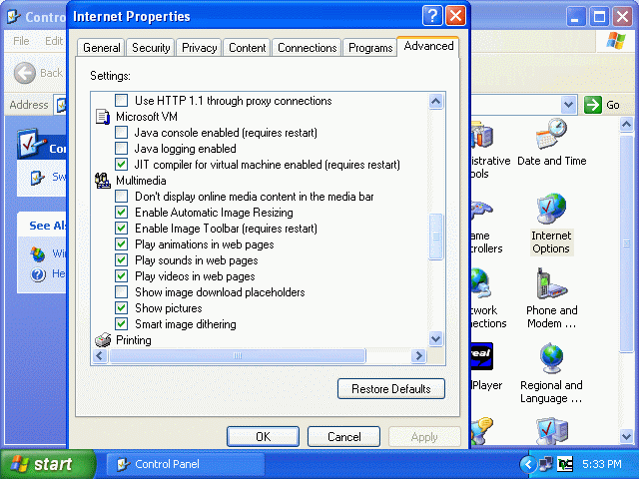Image resolution: width=639 pixels, height=479 pixels.
Task: Show hidden tray icons arrow in taskbar
Action: [x=528, y=464]
